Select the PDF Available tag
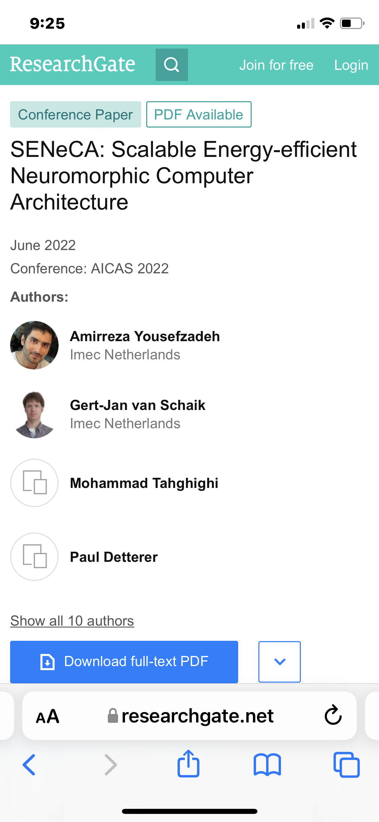Image resolution: width=379 pixels, height=822 pixels. (x=199, y=115)
